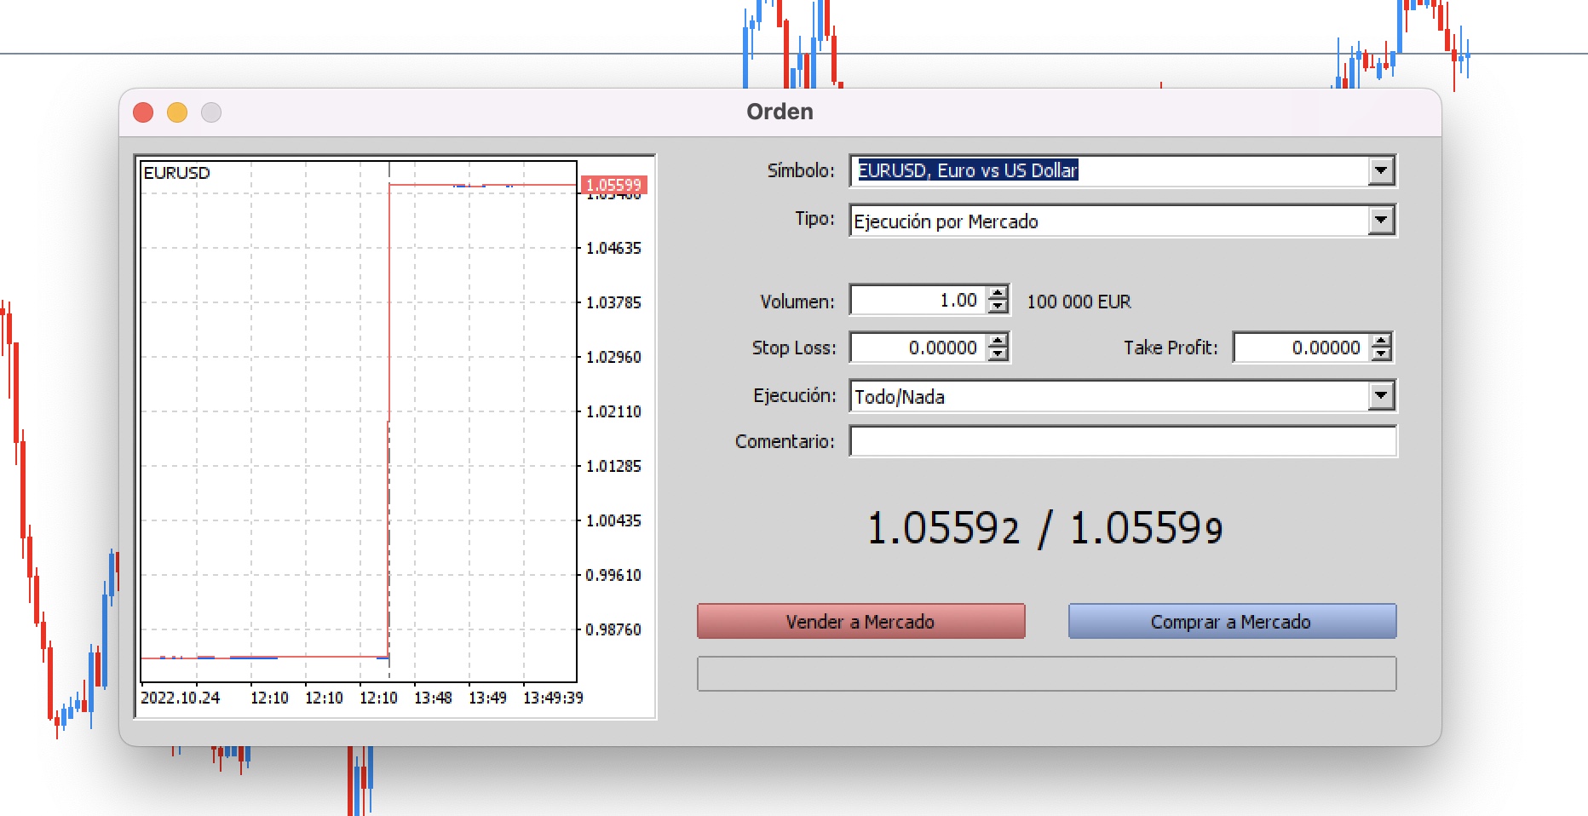Image resolution: width=1588 pixels, height=816 pixels.
Task: Click the bid/ask quote 1.05592 / 1.05599
Action: click(1044, 528)
